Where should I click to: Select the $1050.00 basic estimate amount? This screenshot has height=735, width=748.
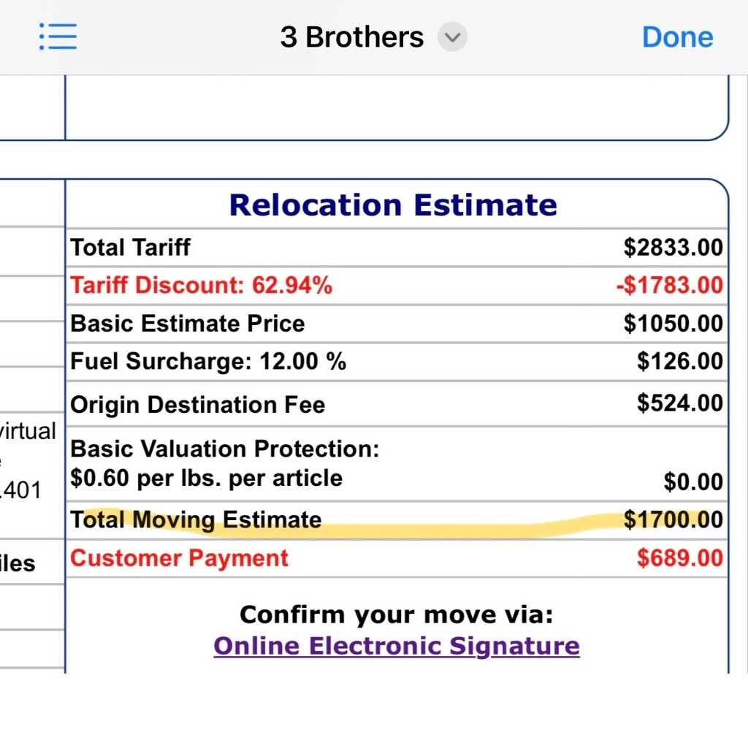click(673, 324)
